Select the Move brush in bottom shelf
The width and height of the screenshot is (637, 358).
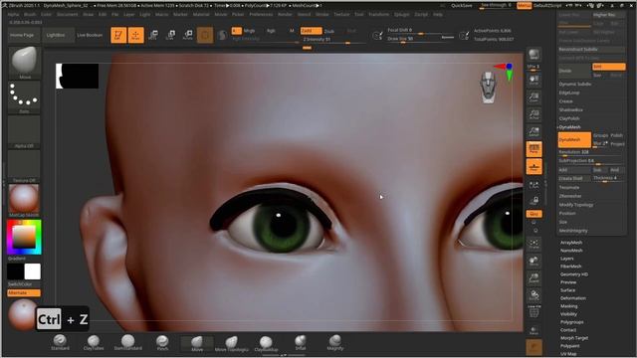(x=197, y=343)
